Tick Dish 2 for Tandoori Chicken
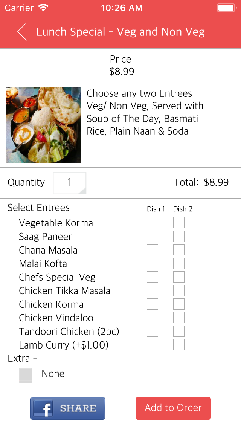The image size is (241, 428). pyautogui.click(x=179, y=332)
